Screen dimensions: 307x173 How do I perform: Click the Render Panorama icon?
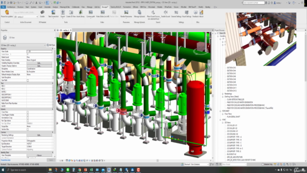click(126, 12)
